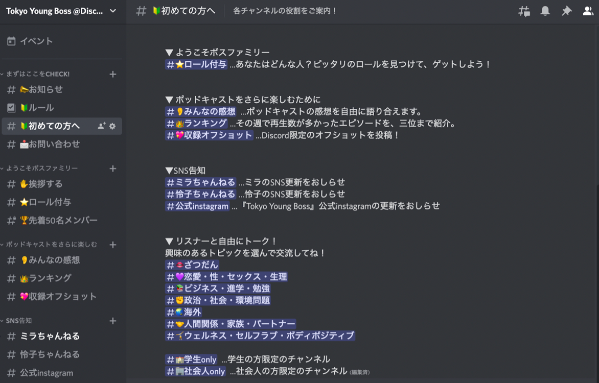Click the hash icon in channel header
Screen dimensions: 599x383
click(142, 11)
